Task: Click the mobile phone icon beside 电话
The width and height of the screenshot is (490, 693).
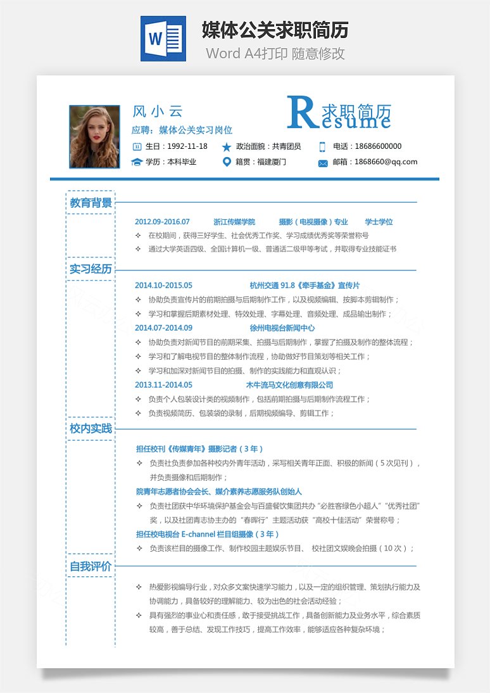Action: coord(322,147)
